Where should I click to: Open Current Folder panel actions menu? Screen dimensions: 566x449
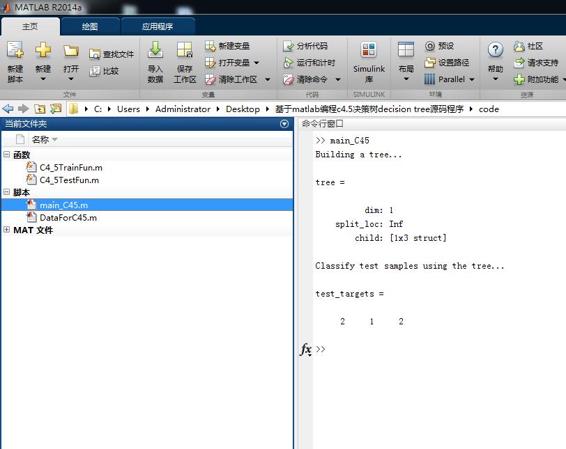pos(284,124)
